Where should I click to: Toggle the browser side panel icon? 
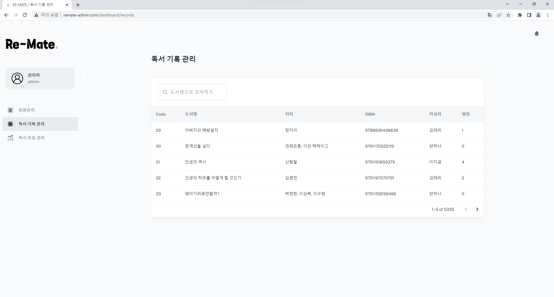pos(529,15)
